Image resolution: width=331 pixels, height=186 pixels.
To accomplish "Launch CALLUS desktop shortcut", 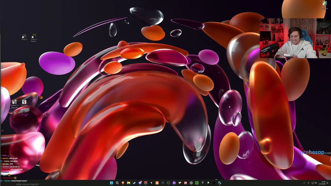I will (24, 37).
